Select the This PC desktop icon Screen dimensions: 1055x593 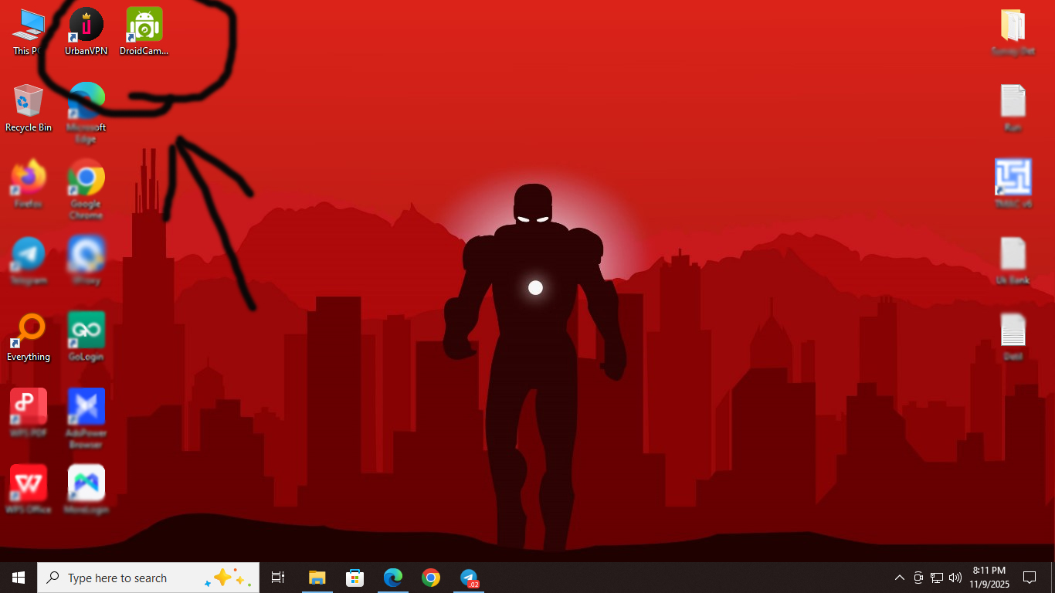[x=29, y=25]
